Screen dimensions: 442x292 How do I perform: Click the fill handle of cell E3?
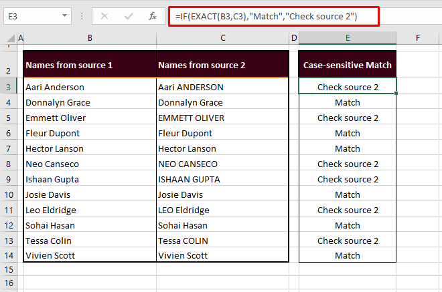coord(396,94)
